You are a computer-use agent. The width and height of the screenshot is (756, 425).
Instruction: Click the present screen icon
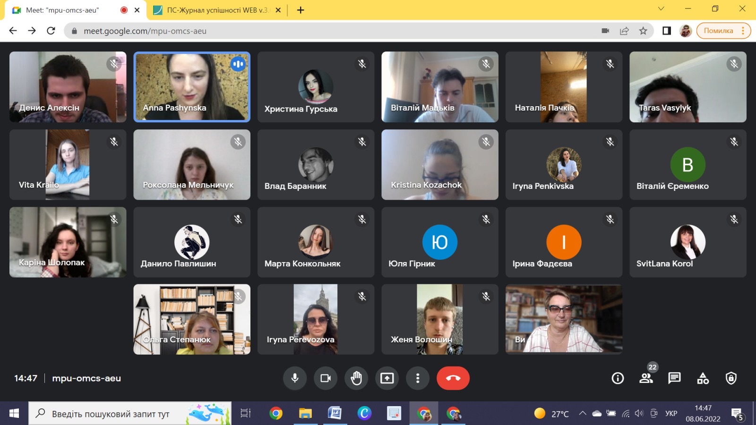[x=387, y=378]
